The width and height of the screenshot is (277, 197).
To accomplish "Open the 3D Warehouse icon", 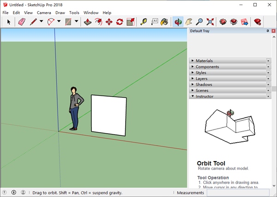I will point(223,22).
